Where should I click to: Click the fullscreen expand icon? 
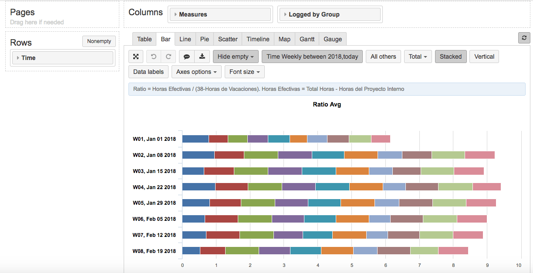136,57
